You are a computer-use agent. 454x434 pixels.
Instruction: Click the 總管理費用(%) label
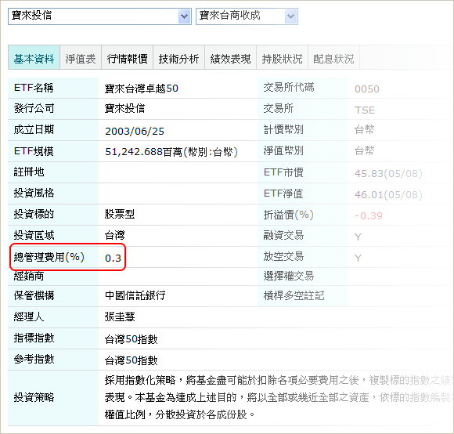point(49,257)
